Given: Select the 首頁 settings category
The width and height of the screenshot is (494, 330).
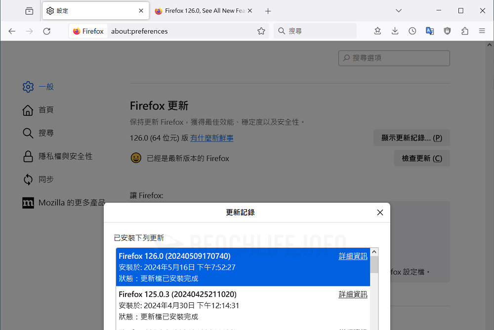Looking at the screenshot, I should click(38, 110).
